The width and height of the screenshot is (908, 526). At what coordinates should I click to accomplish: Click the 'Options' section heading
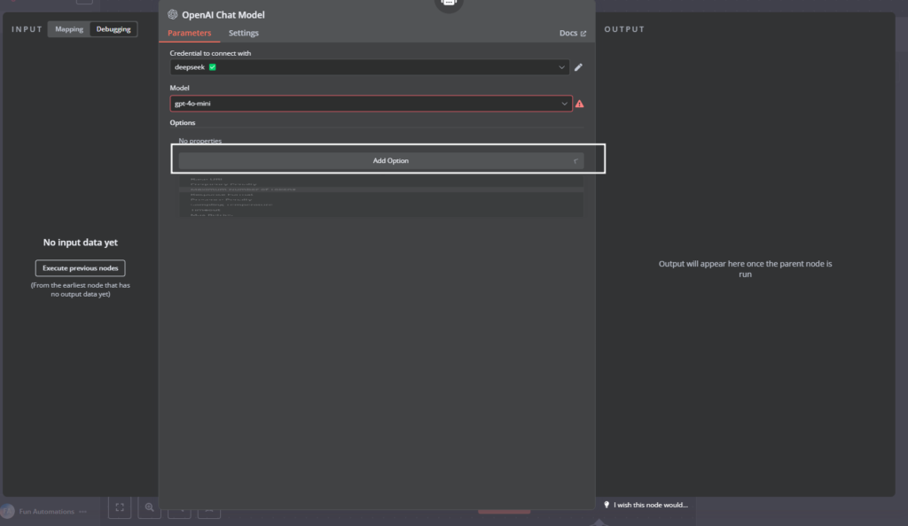click(x=183, y=122)
